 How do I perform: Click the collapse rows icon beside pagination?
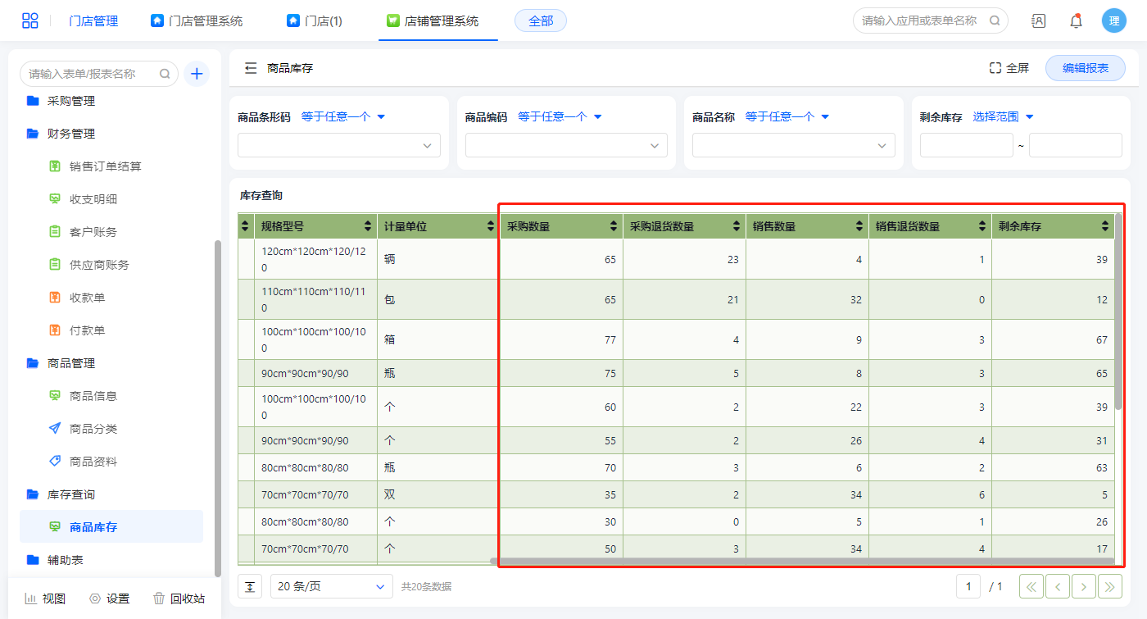coord(250,586)
